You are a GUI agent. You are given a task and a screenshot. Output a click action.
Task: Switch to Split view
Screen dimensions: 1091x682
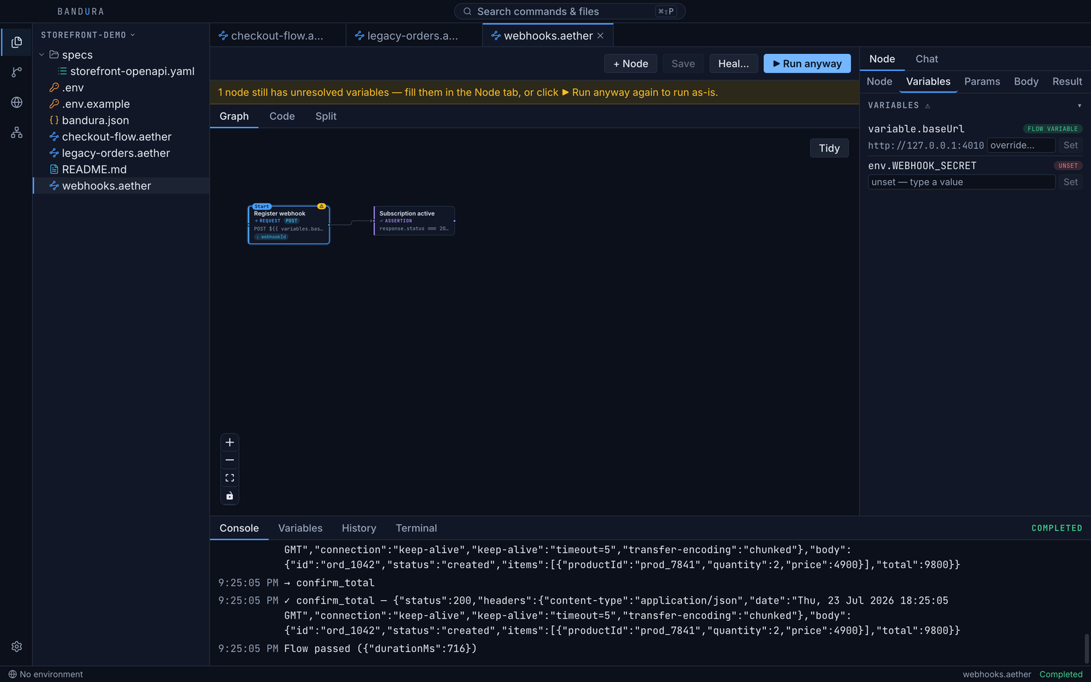click(326, 117)
